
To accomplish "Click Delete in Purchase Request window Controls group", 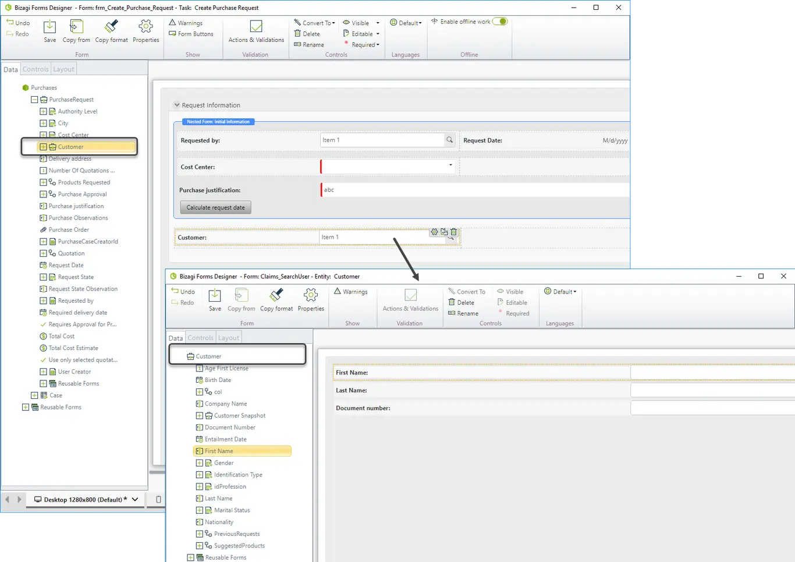I will (x=307, y=34).
